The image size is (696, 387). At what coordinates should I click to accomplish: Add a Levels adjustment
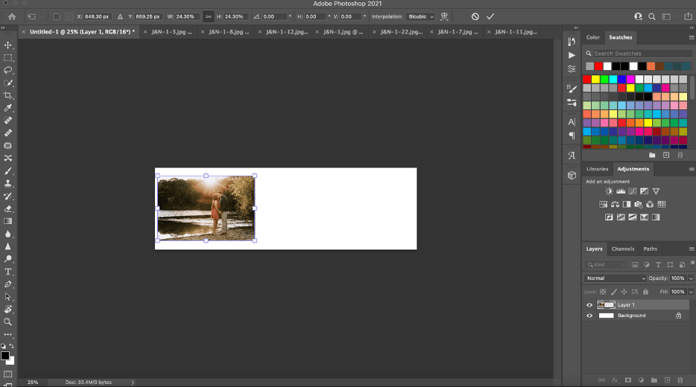[621, 191]
